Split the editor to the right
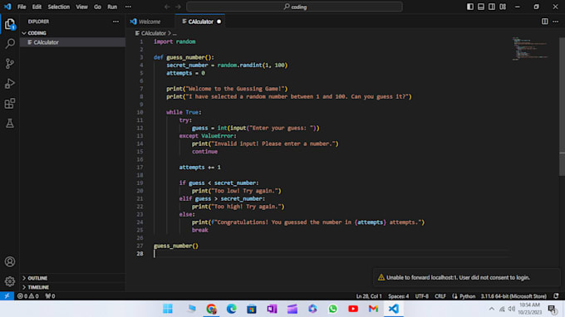This screenshot has height=317, width=565. (x=545, y=22)
